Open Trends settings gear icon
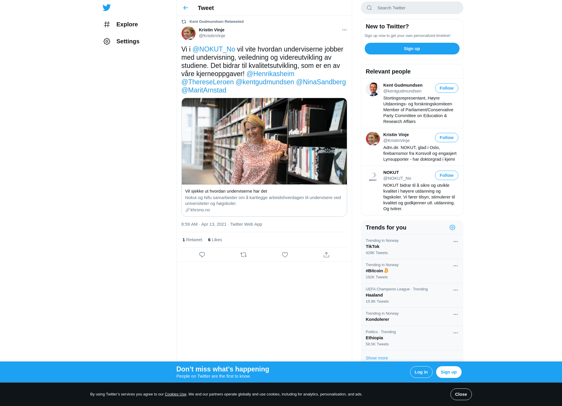 (452, 227)
